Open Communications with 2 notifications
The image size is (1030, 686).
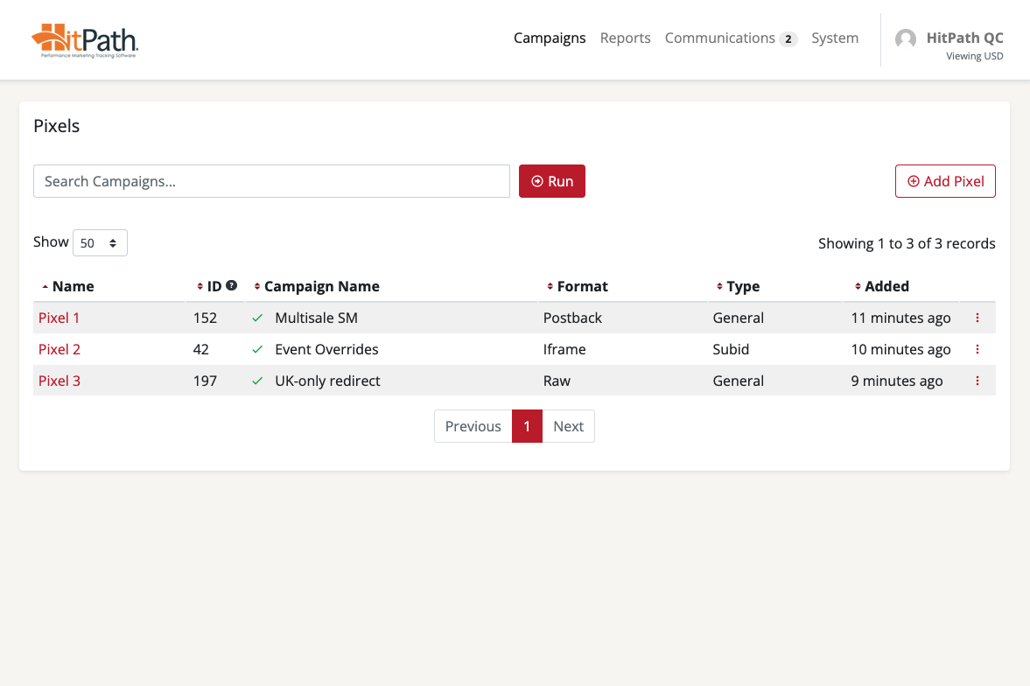730,38
